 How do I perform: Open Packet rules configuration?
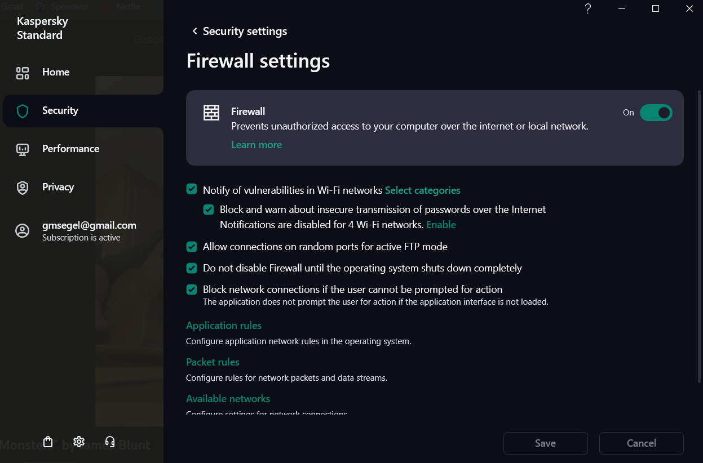click(x=213, y=362)
